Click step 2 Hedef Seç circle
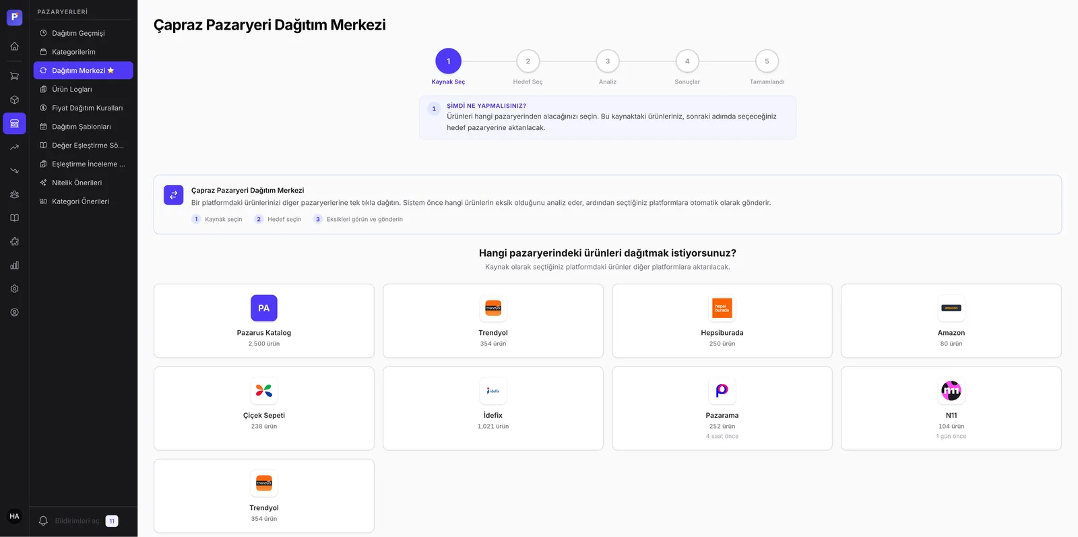The image size is (1078, 537). pyautogui.click(x=528, y=61)
